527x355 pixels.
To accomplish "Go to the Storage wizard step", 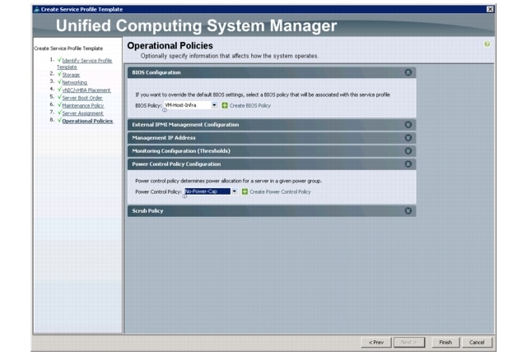I will click(x=71, y=75).
